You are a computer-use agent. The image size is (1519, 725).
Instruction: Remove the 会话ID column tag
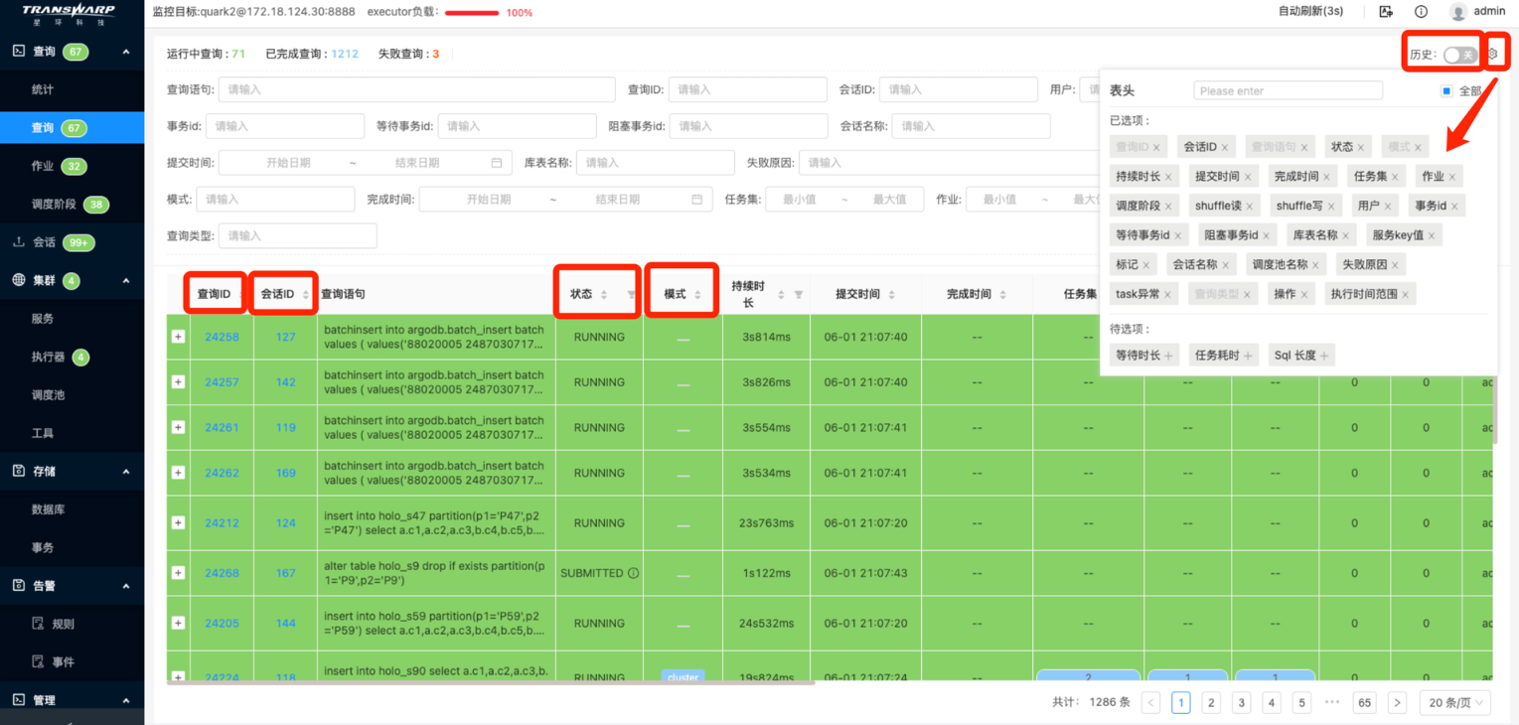coord(1225,147)
